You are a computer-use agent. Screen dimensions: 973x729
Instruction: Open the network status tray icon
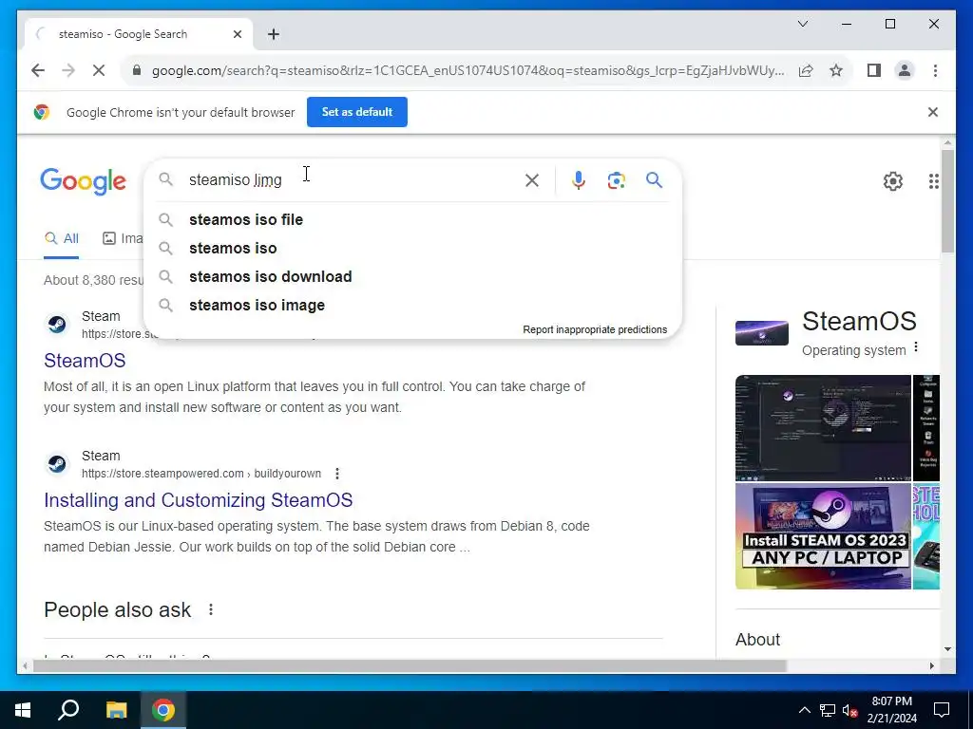click(x=828, y=710)
